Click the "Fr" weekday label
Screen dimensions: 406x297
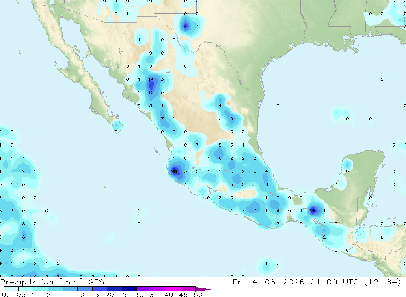click(237, 282)
